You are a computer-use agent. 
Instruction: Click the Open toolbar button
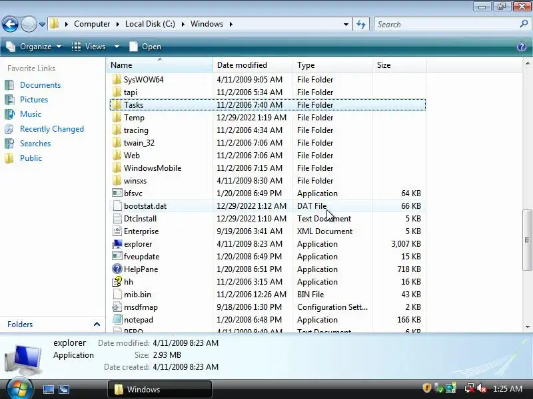click(x=145, y=47)
